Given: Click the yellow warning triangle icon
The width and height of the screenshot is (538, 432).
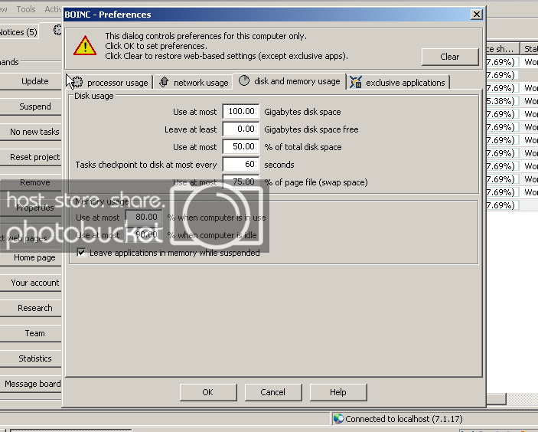Looking at the screenshot, I should point(84,46).
